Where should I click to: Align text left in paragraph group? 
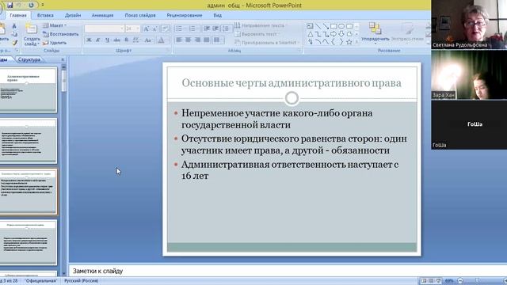click(179, 40)
